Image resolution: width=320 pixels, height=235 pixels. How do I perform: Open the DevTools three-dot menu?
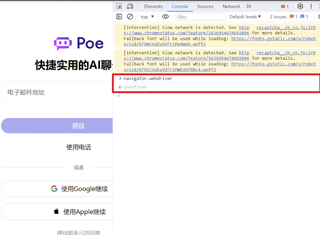coord(311,6)
